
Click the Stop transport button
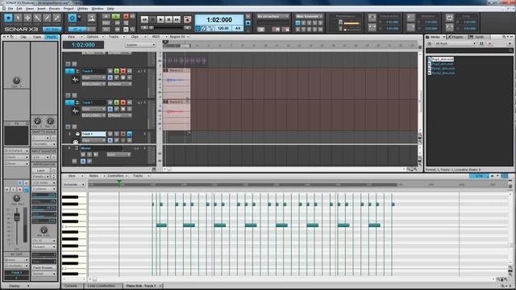pos(152,19)
